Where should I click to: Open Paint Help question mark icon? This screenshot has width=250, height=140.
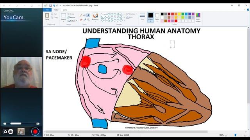click(x=248, y=10)
